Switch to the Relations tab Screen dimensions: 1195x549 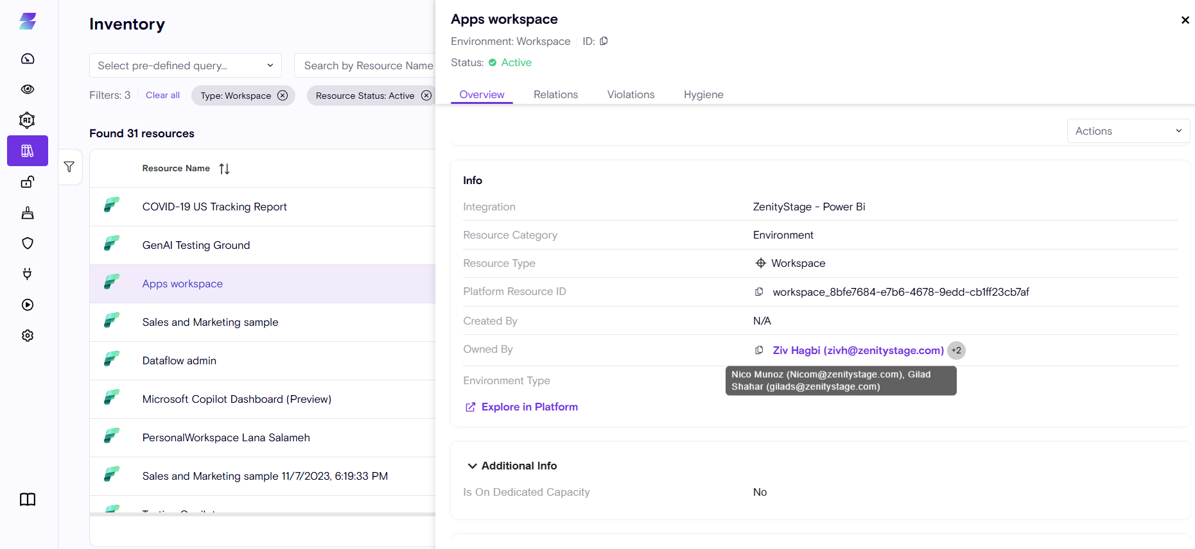[555, 94]
